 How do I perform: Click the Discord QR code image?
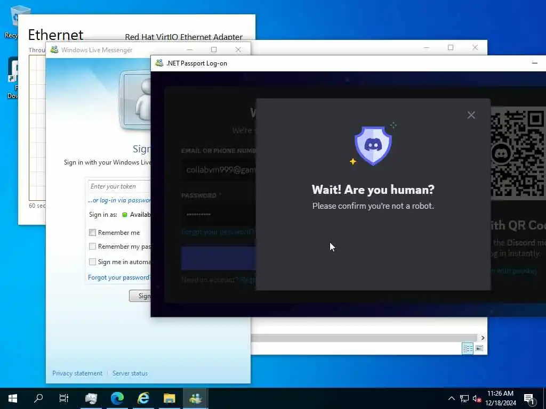(518, 154)
